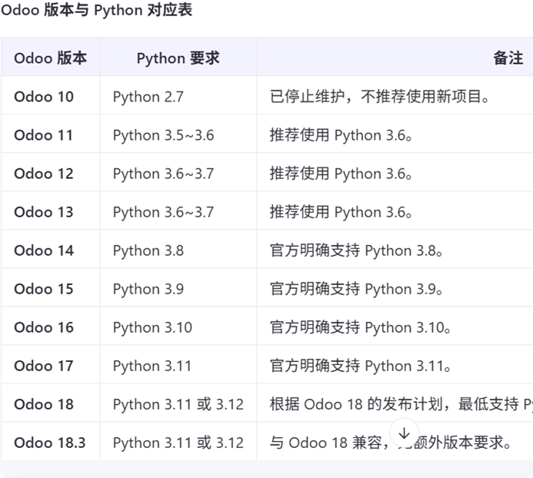This screenshot has width=533, height=478.
Task: Click 'Python 3.11 或 3.12' in Odoo 18 row
Action: (x=178, y=404)
